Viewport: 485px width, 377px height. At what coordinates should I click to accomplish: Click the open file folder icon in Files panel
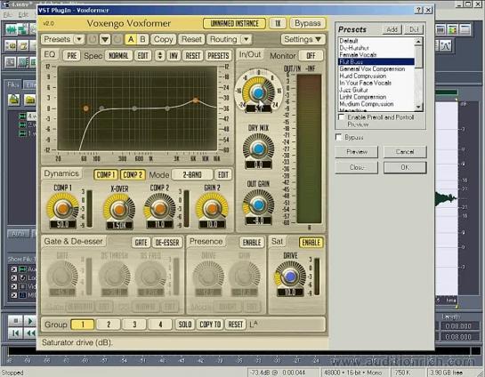[14, 100]
